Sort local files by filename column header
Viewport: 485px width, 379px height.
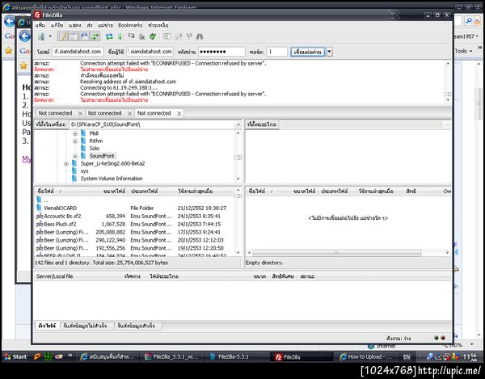point(62,192)
